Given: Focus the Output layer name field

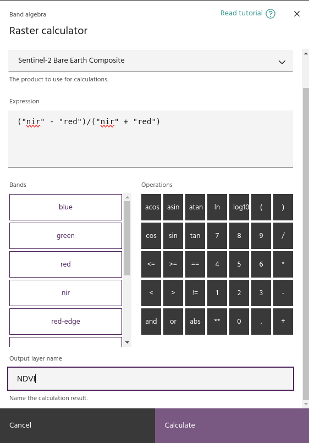Looking at the screenshot, I should click(x=151, y=379).
